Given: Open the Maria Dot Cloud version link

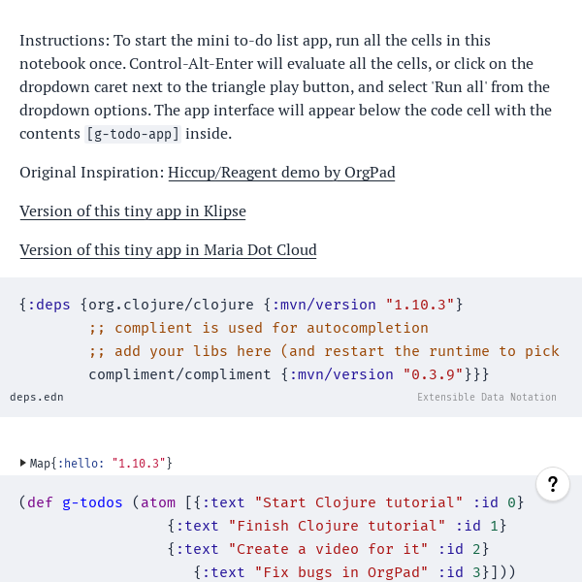Looking at the screenshot, I should pos(168,250).
